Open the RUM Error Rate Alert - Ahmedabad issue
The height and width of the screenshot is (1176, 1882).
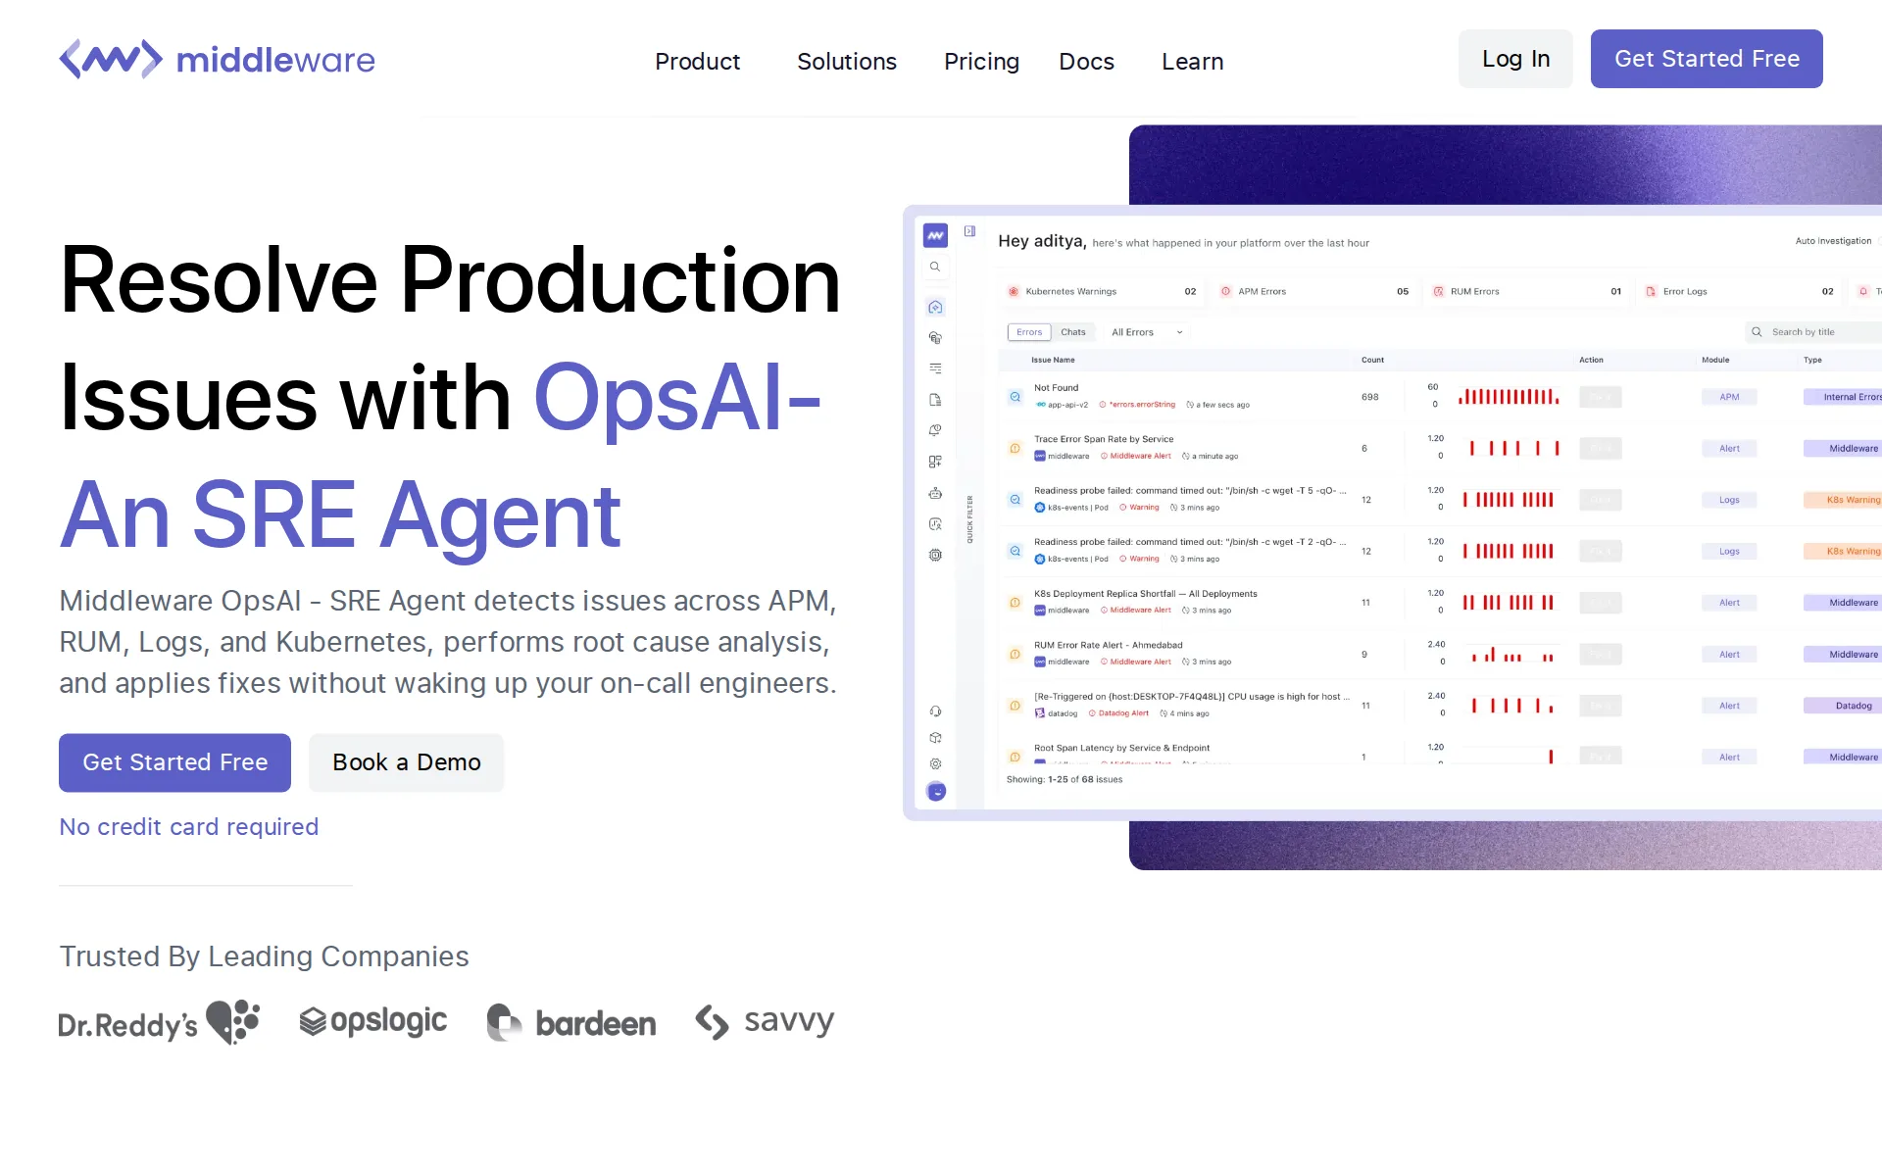[x=1441, y=654]
